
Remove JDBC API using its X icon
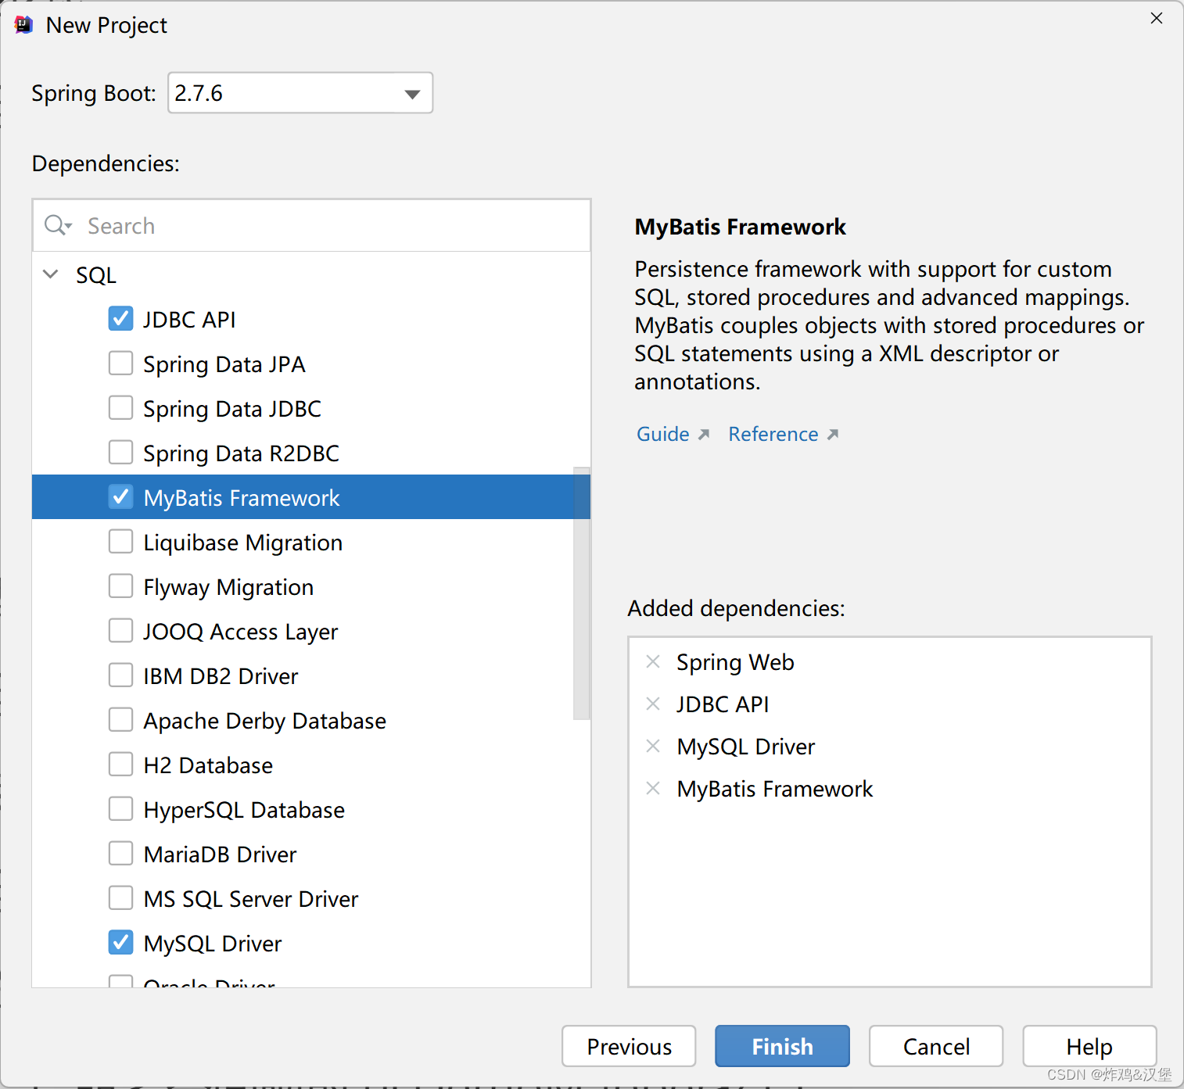[x=653, y=704]
